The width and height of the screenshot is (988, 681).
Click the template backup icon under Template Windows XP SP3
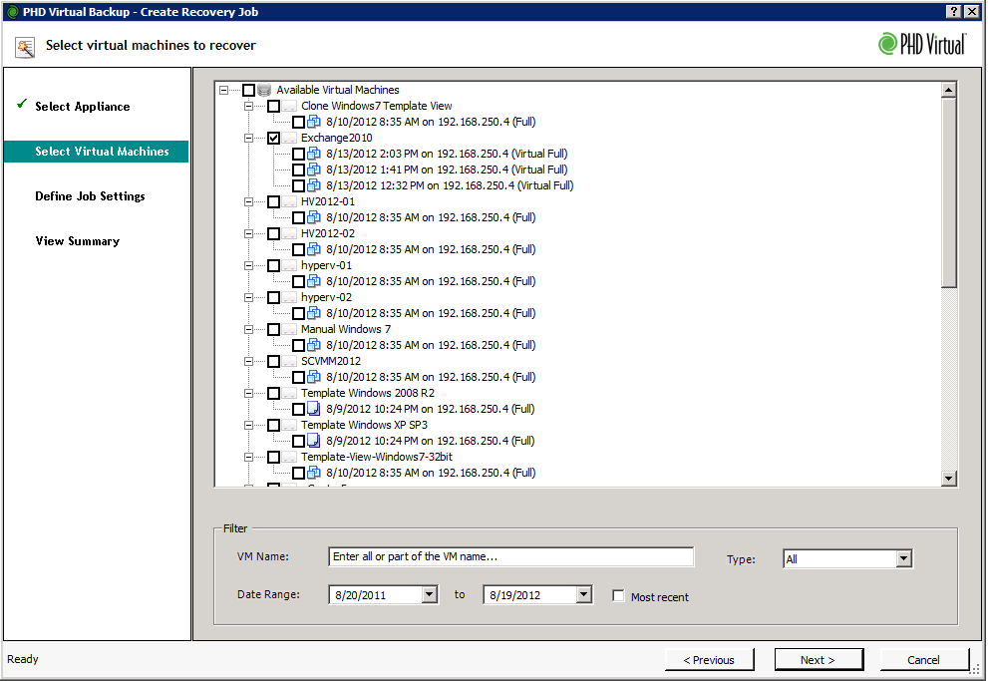313,441
